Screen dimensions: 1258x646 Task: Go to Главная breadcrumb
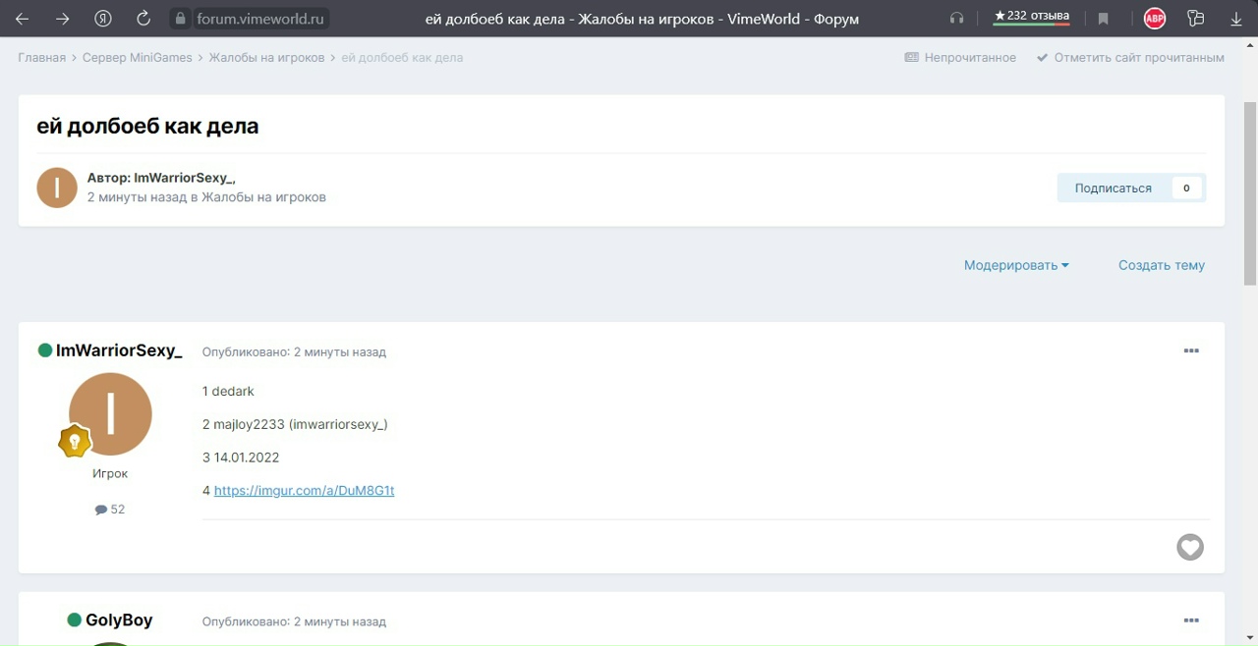click(x=41, y=58)
